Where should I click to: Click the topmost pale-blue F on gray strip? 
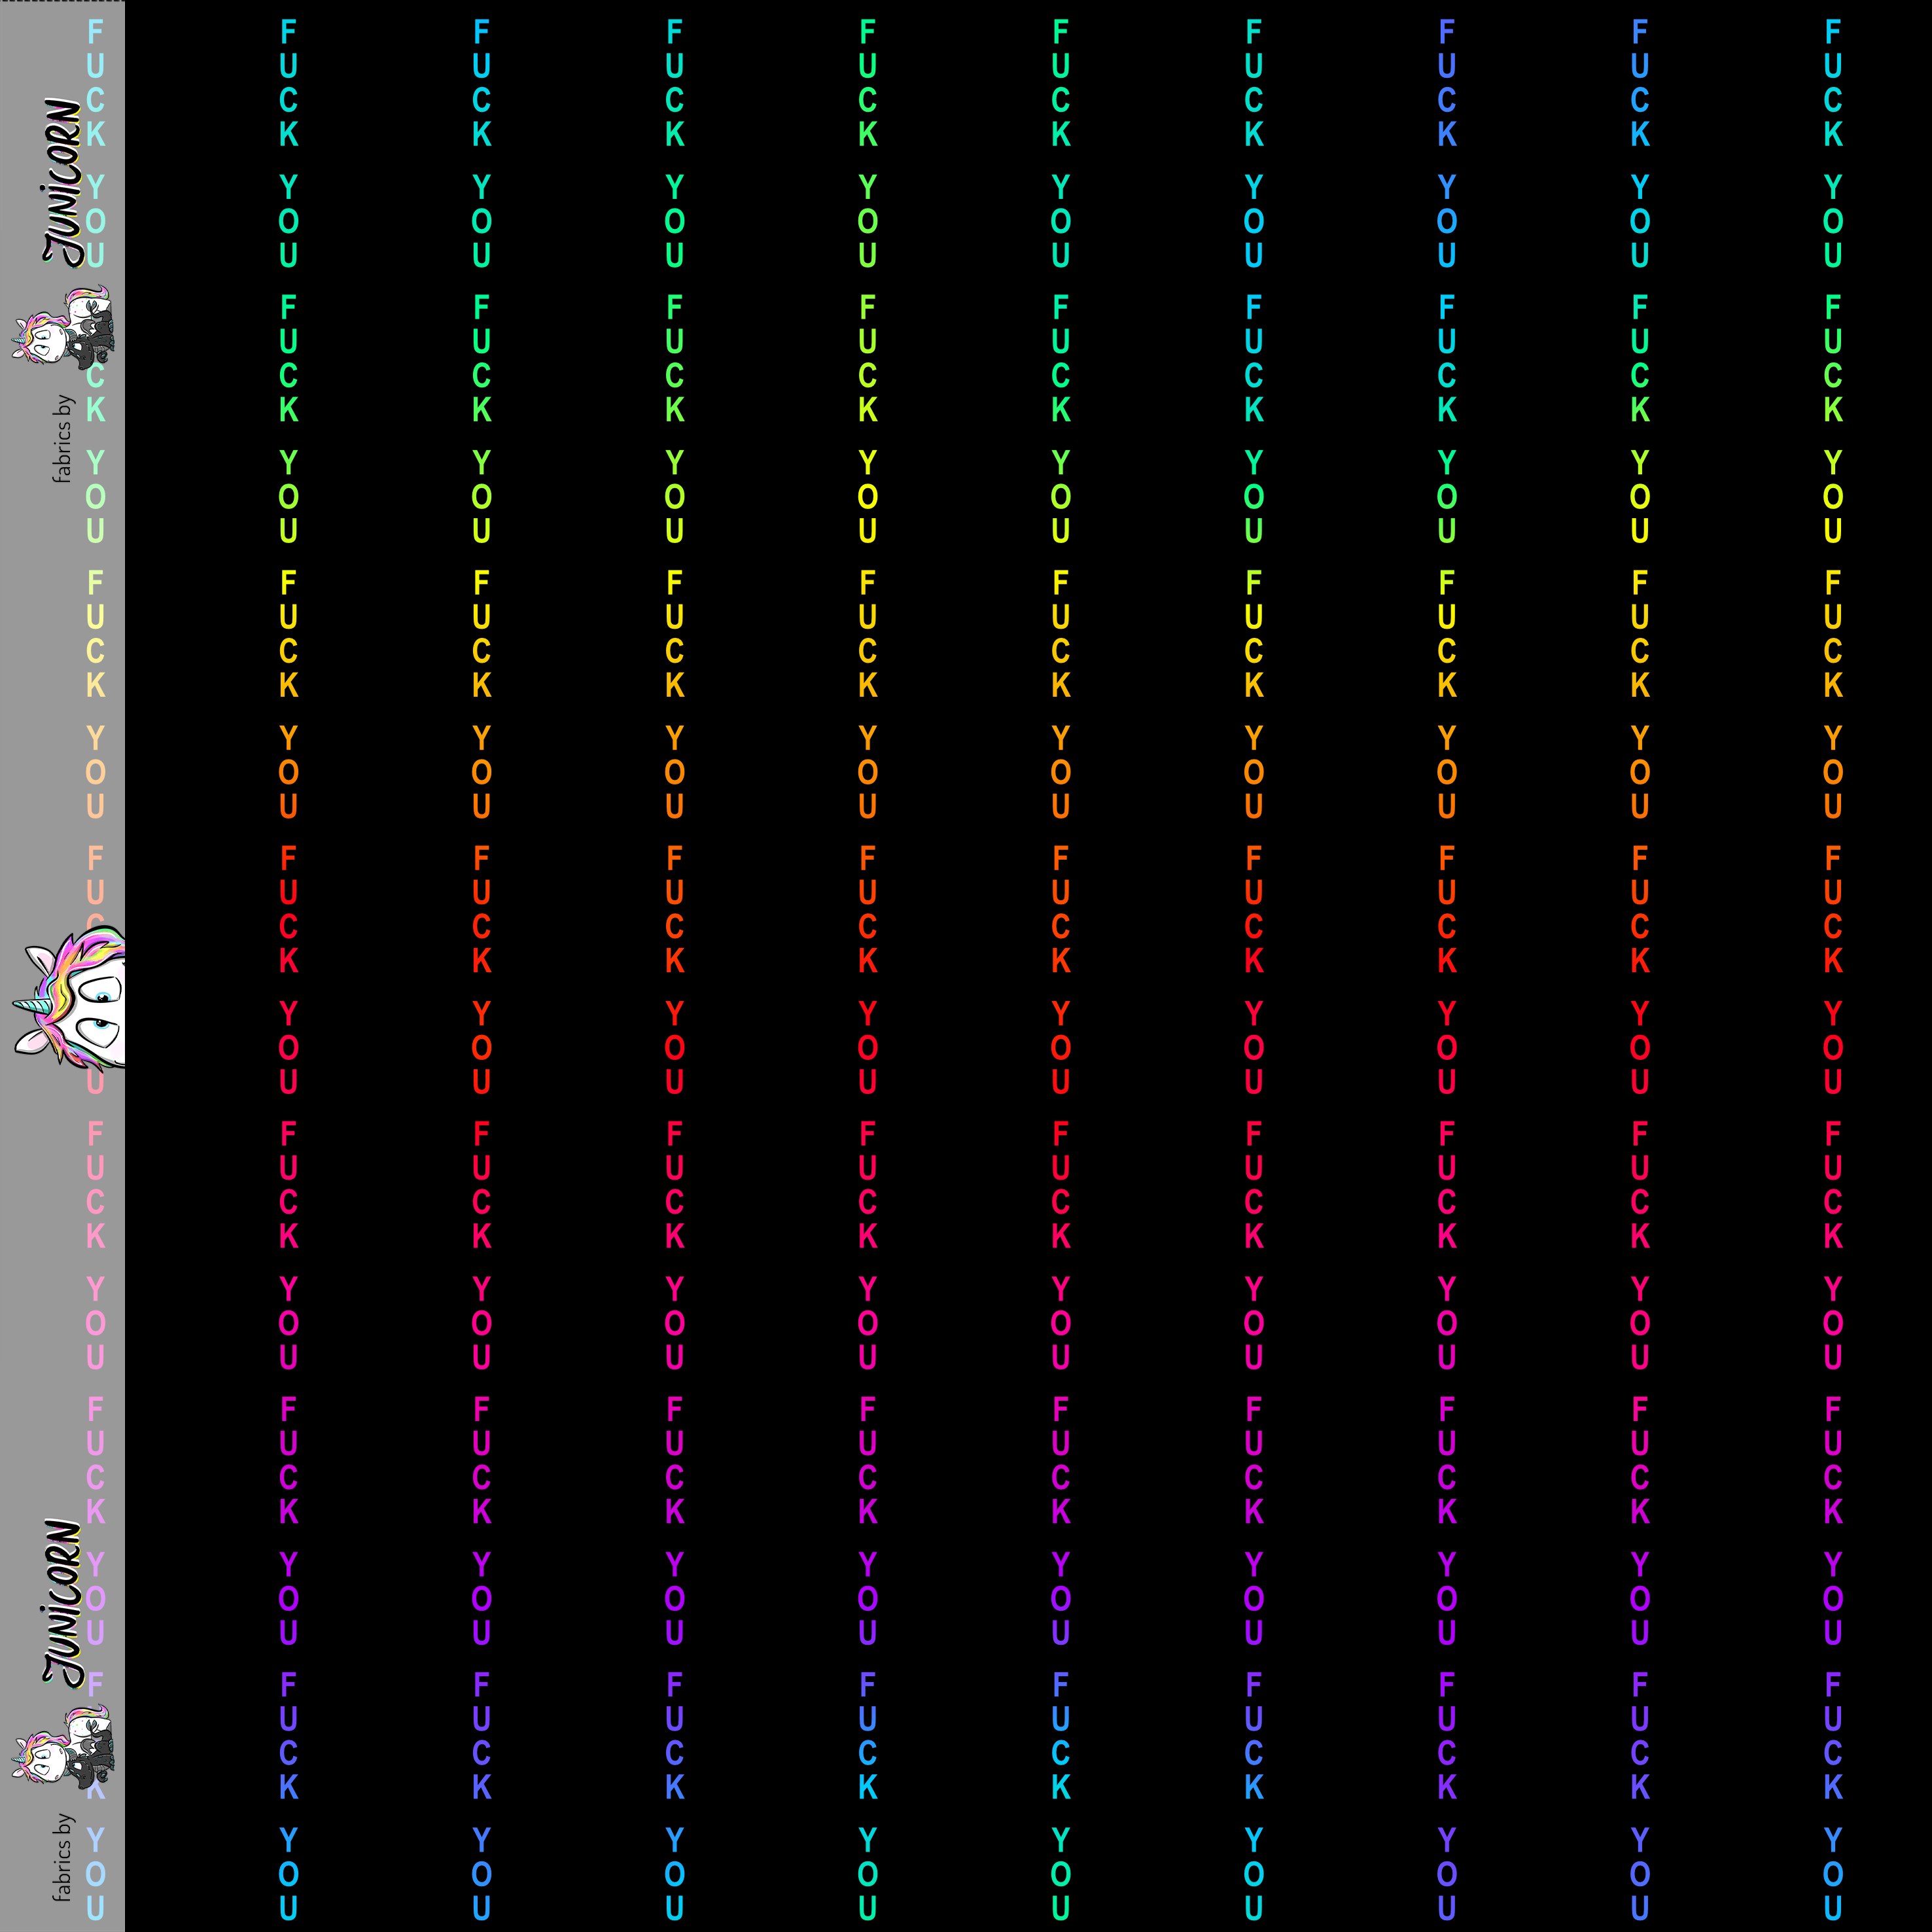coord(95,32)
